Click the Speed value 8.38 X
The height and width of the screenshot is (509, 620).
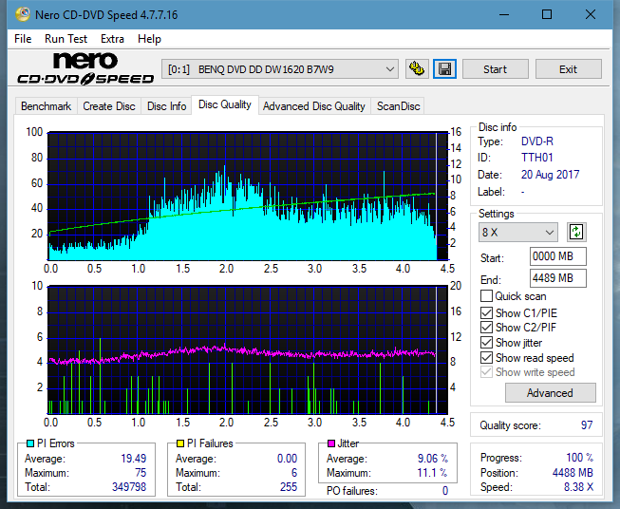click(x=578, y=487)
